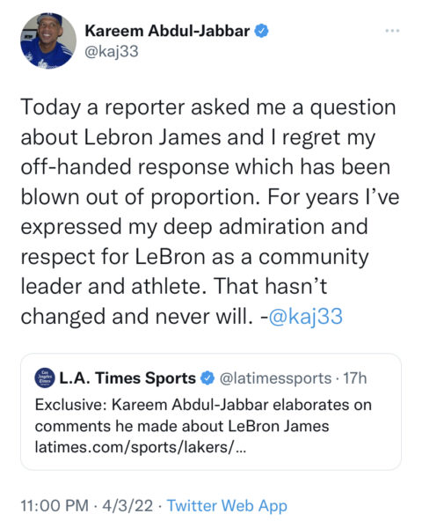Open the Twitter Web App source link
Viewport: 422px width, 528px height.
(x=227, y=506)
